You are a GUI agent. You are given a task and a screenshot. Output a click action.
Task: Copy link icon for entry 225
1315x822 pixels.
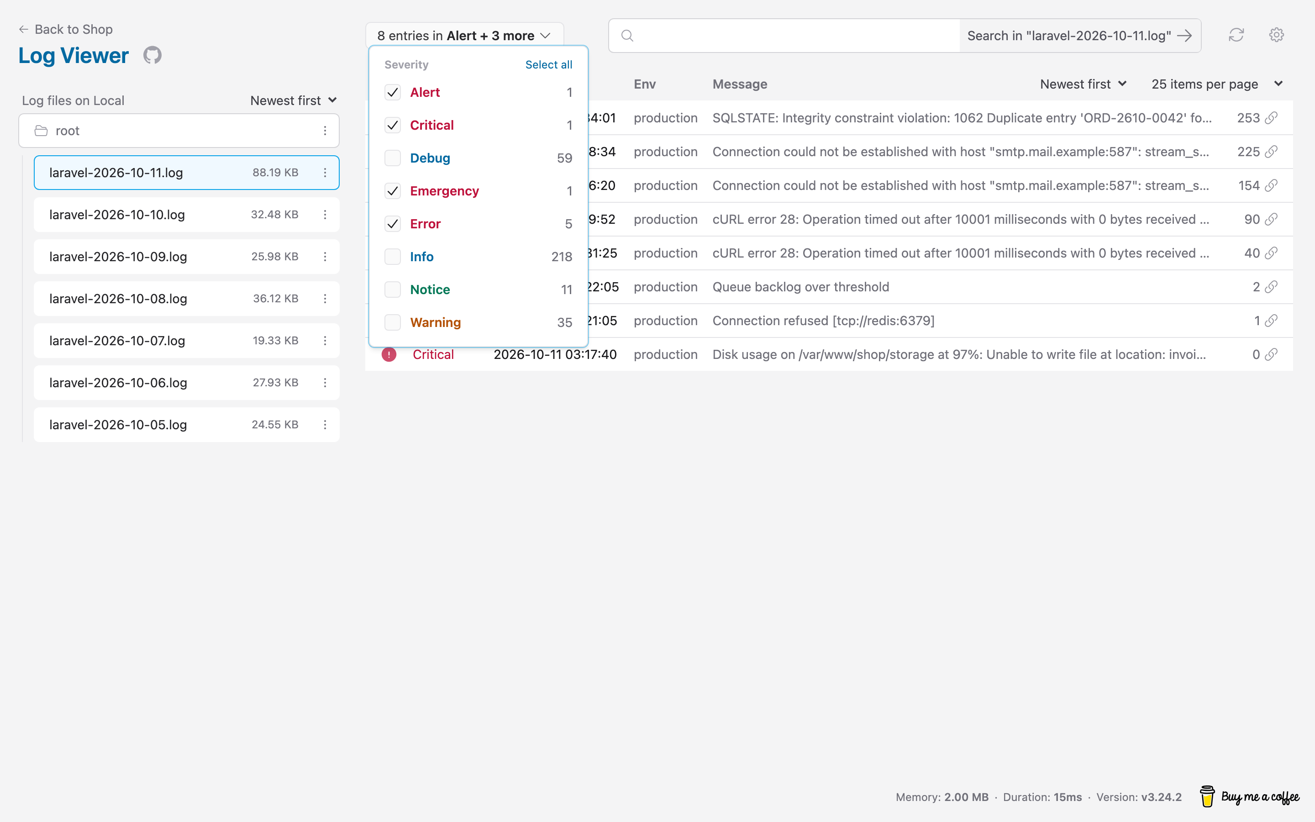click(1271, 152)
